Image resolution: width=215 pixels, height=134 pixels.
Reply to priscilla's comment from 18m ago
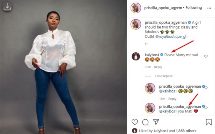point(172,99)
